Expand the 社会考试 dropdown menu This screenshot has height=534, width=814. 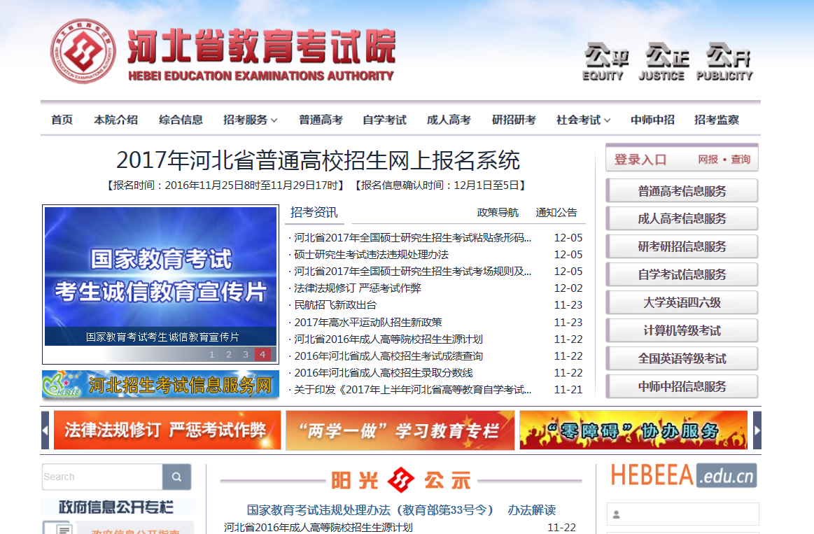coord(583,120)
